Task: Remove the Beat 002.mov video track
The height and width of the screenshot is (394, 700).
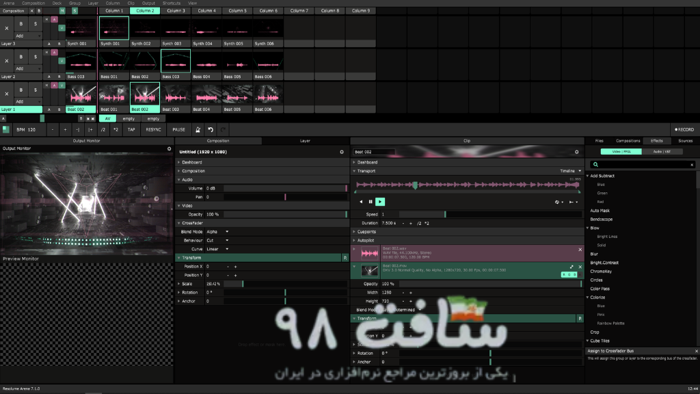Action: click(580, 267)
